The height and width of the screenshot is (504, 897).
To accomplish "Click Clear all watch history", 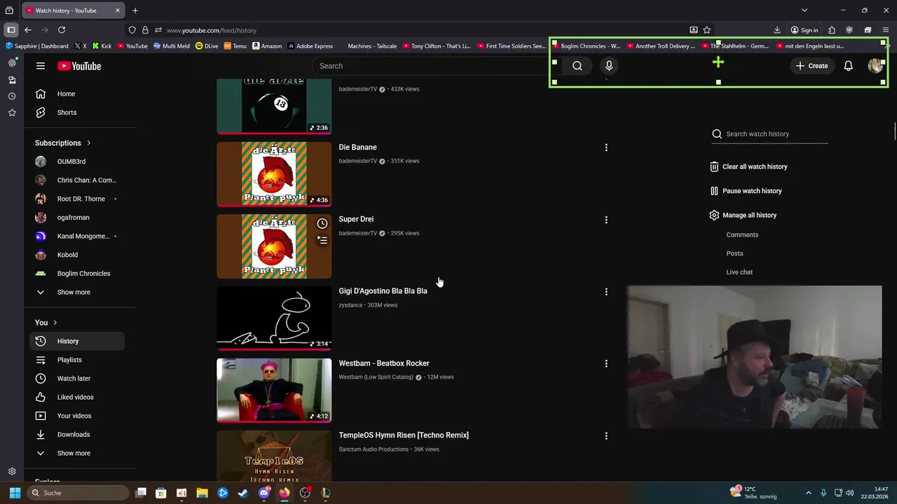I will pos(748,167).
